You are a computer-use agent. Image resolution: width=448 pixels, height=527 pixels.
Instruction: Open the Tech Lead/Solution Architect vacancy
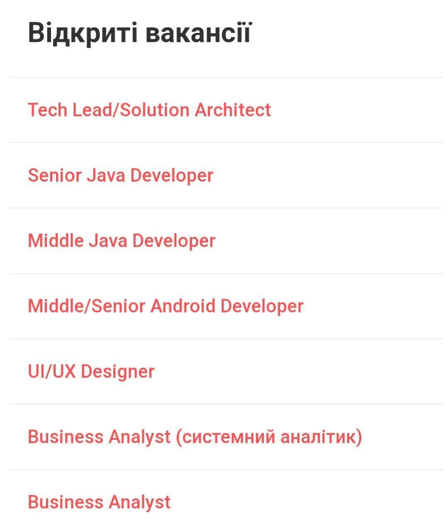pos(149,110)
